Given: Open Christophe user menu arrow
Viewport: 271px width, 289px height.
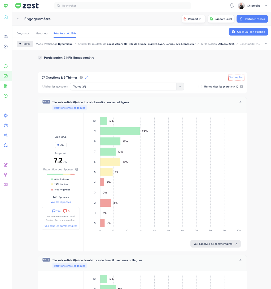Looking at the screenshot, I should click(x=266, y=6).
